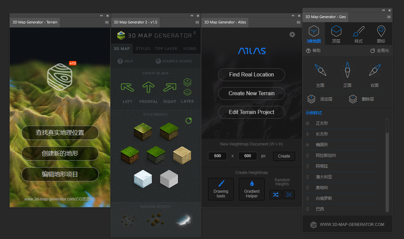The image size is (404, 239).
Task: Open the Geo panel flyout menu
Action: (x=389, y=17)
